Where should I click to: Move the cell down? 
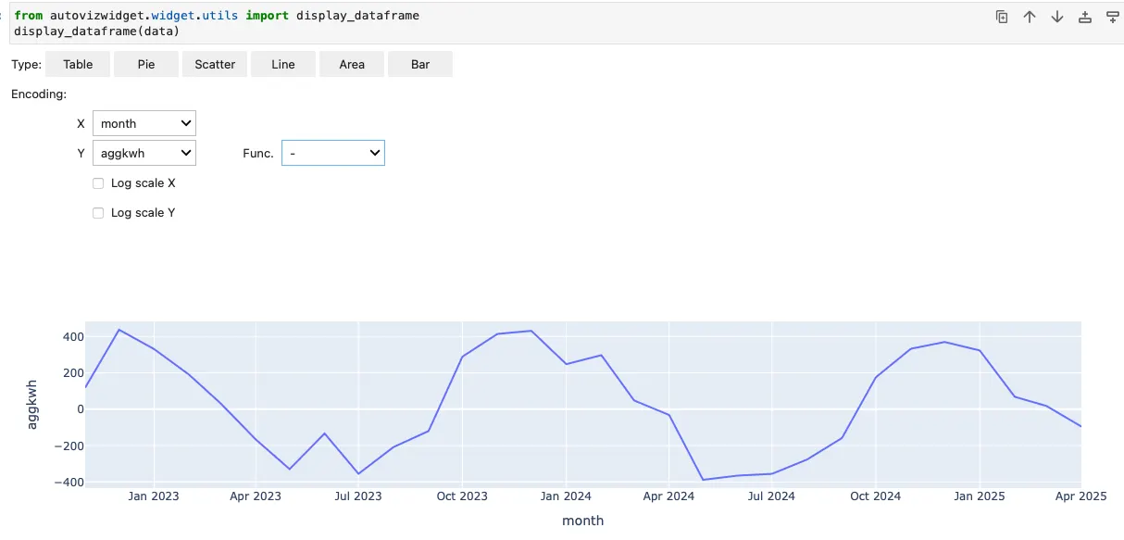(x=1056, y=16)
